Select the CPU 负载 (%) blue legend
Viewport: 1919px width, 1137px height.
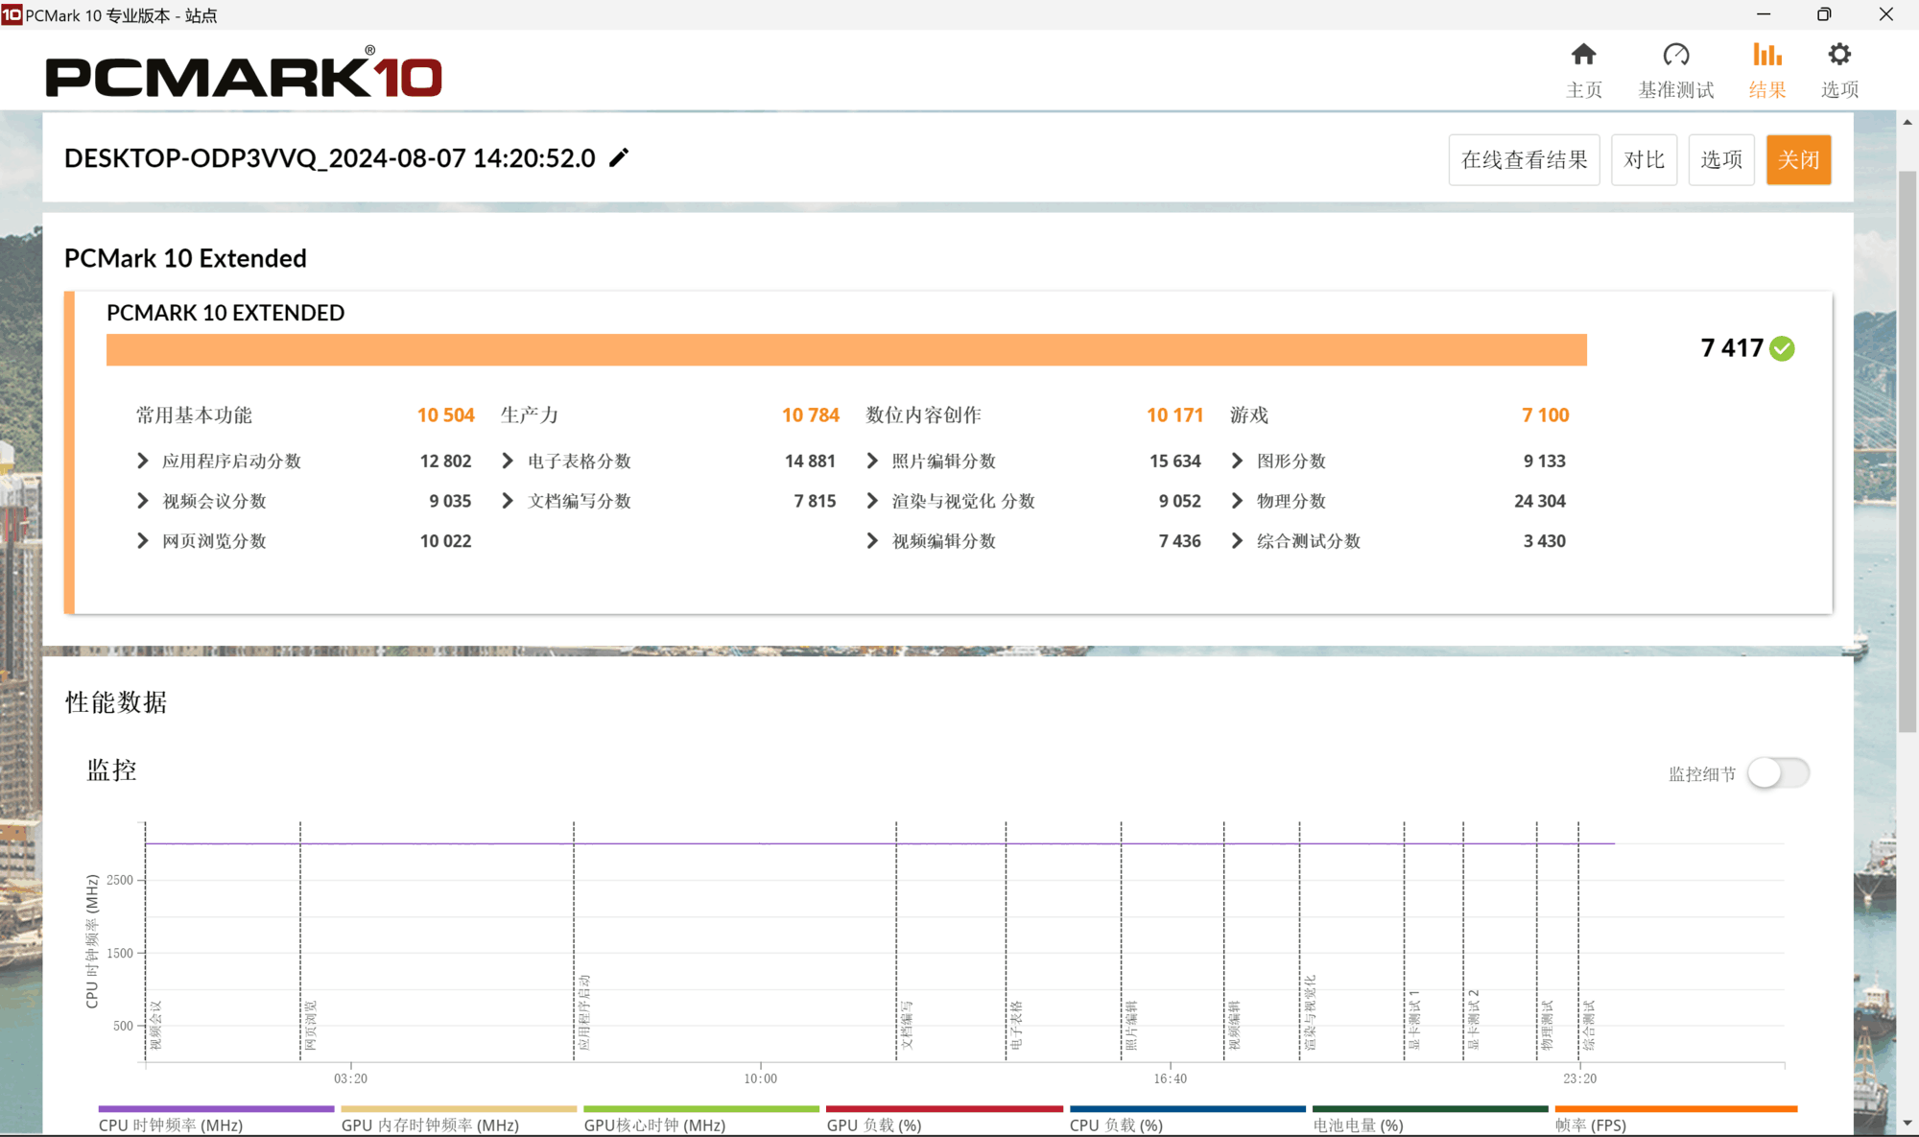(x=1187, y=1120)
